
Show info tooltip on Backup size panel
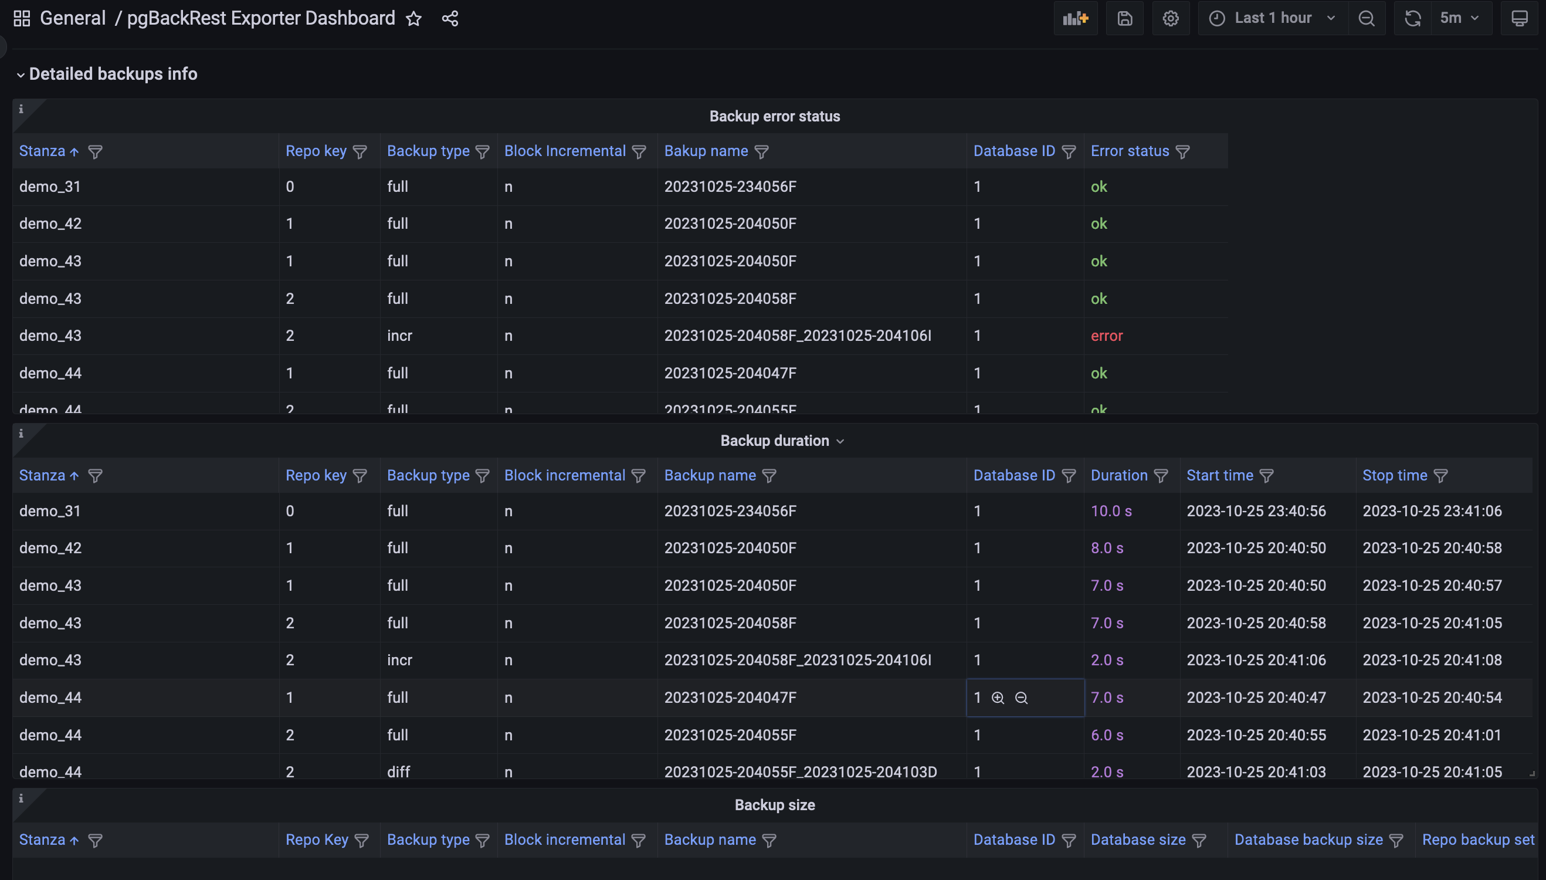click(x=21, y=798)
